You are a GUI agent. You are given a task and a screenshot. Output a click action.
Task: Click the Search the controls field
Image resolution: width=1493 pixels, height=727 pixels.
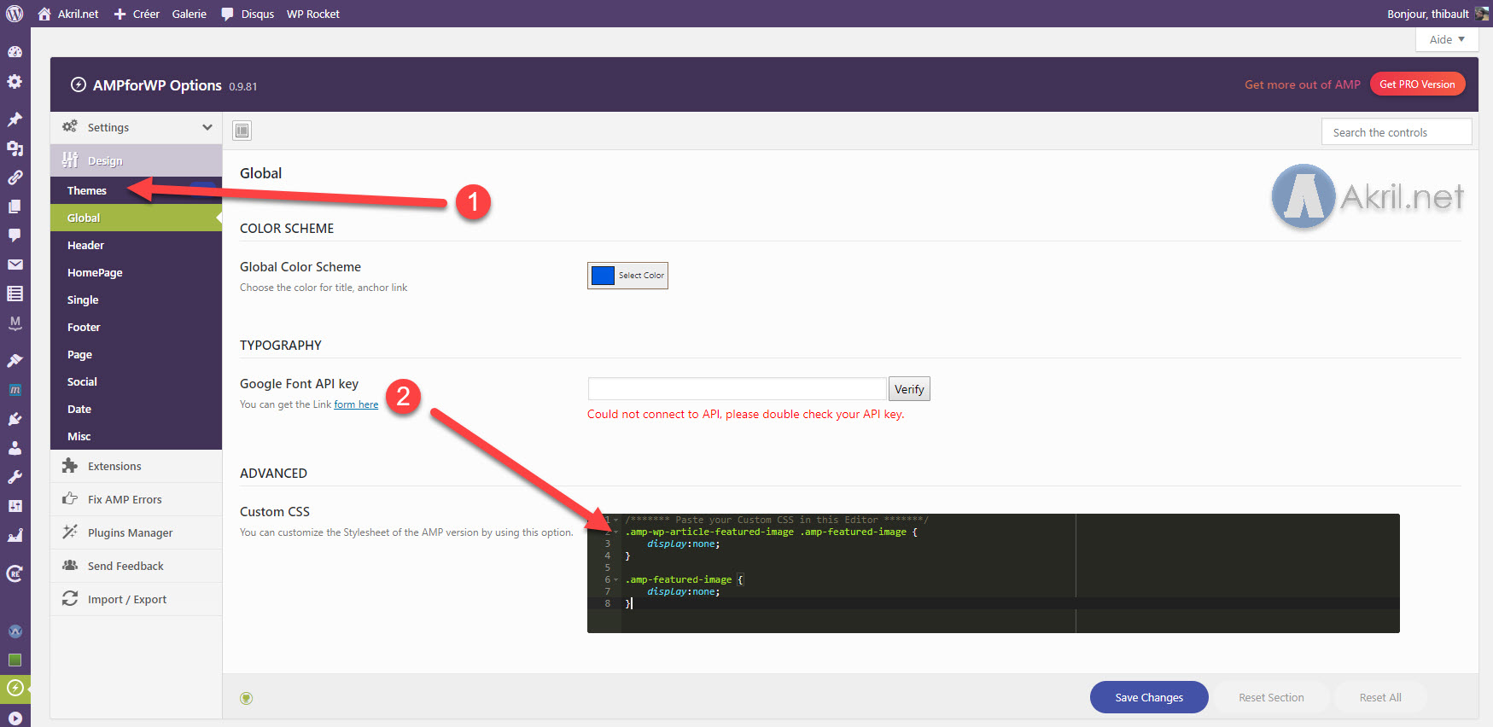tap(1397, 132)
